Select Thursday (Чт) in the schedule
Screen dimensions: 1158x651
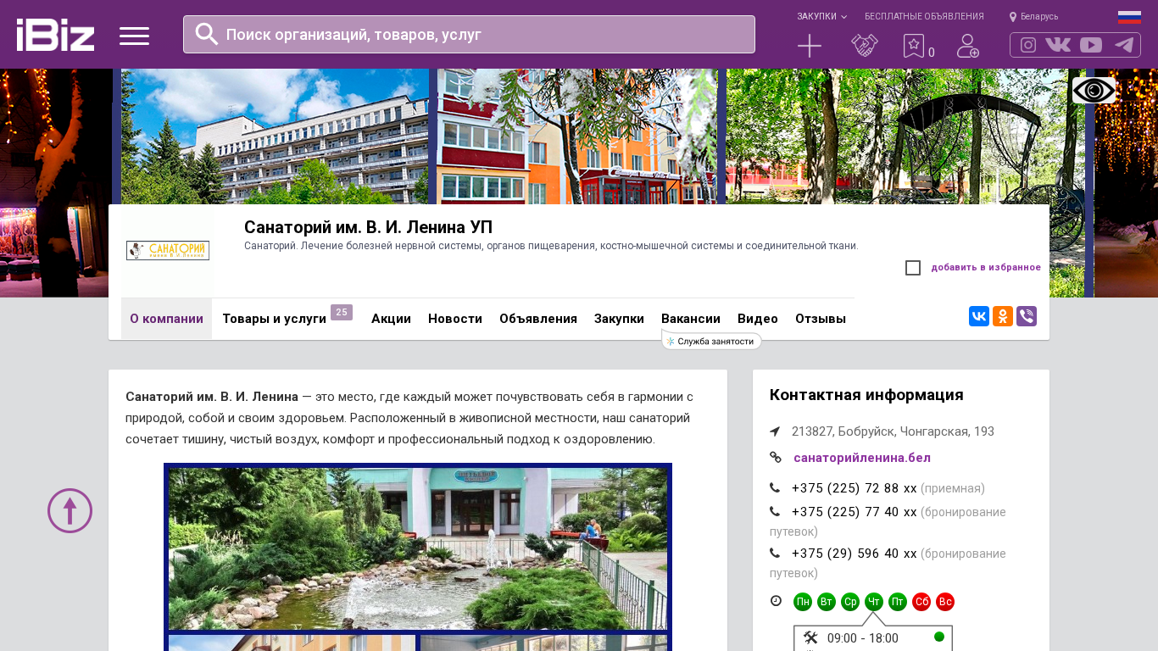[874, 602]
